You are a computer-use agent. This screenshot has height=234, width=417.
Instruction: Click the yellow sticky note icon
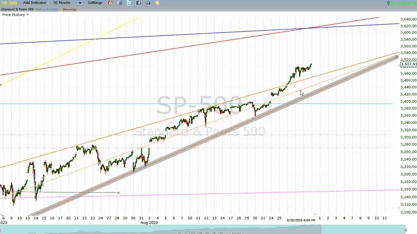tap(157, 3)
